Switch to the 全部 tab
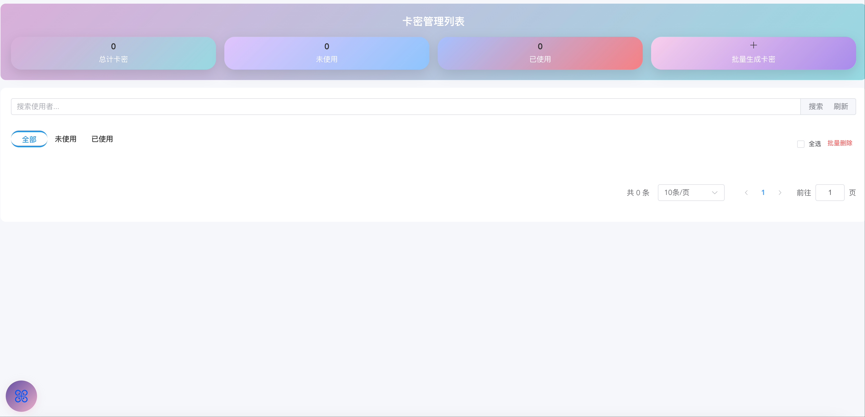Screen dimensions: 865x417 (29, 139)
